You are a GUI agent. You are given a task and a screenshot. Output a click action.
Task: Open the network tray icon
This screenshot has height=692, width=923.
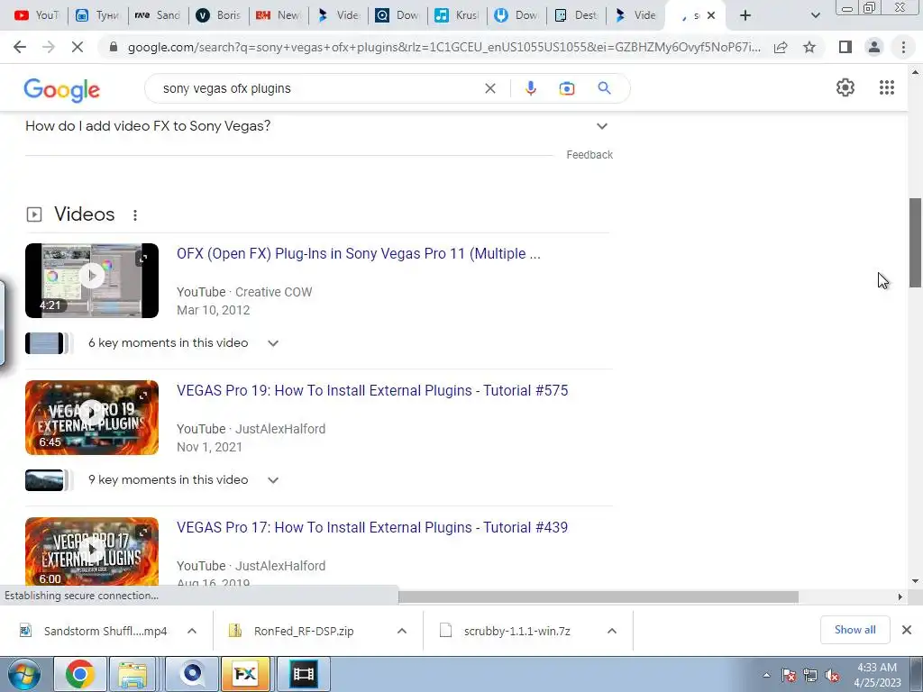pos(810,675)
